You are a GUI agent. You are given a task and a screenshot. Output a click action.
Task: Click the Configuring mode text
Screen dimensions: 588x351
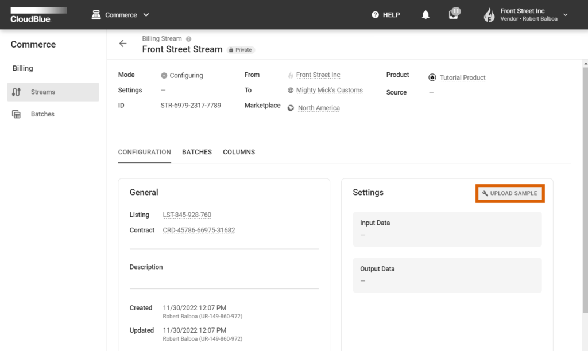click(187, 75)
